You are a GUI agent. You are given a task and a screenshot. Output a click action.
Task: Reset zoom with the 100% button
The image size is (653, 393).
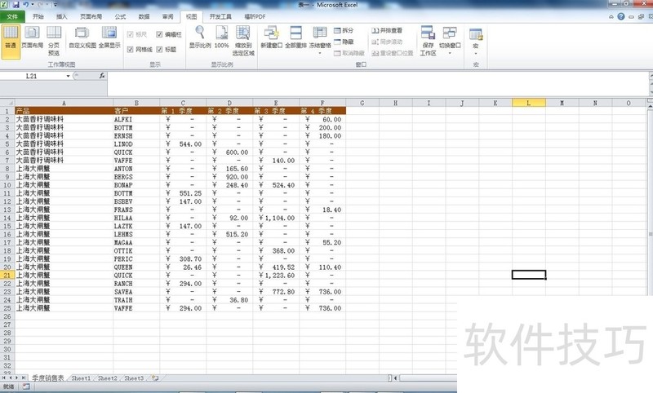click(x=221, y=38)
